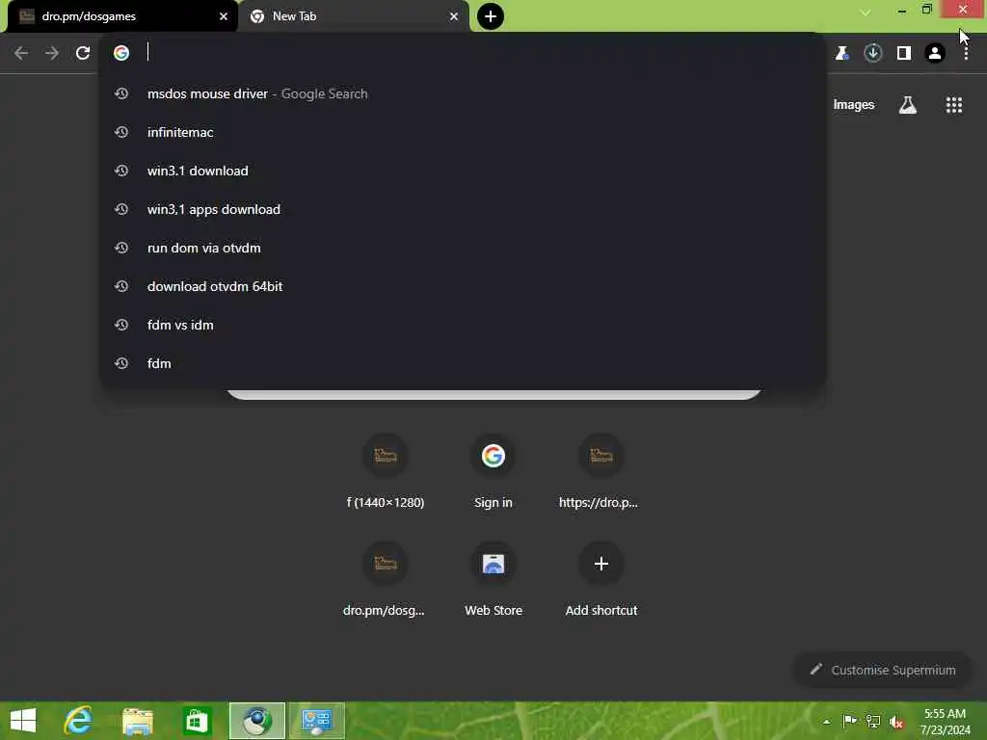Open the Action Center flag icon
Viewport: 987px width, 740px height.
(850, 721)
